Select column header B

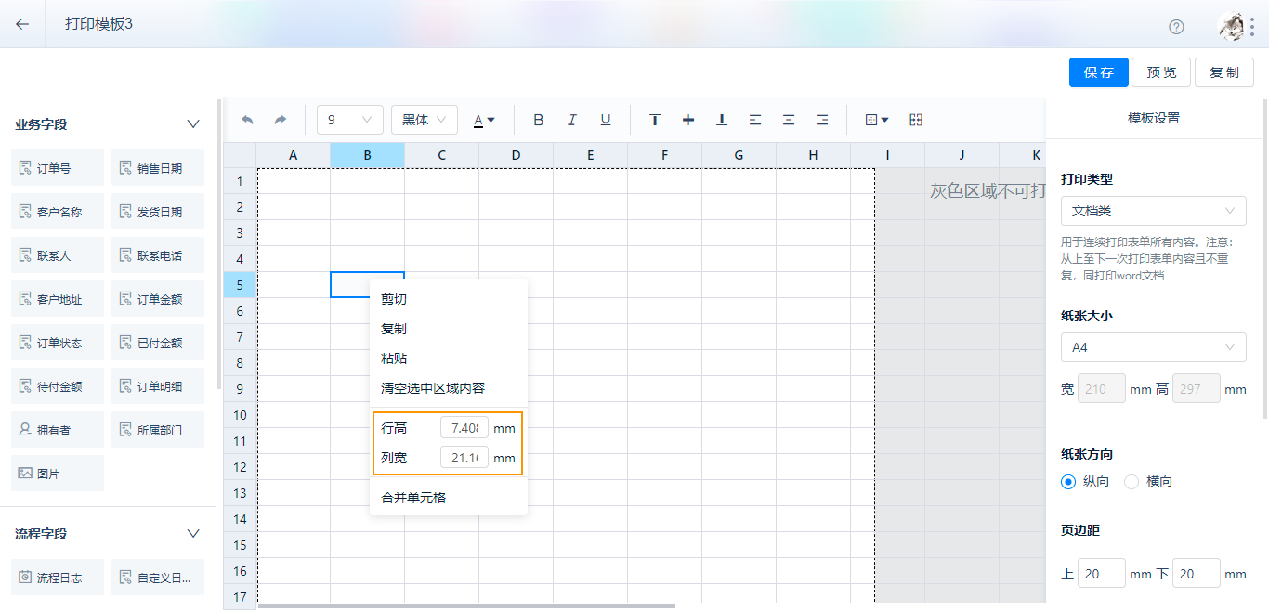pyautogui.click(x=367, y=155)
